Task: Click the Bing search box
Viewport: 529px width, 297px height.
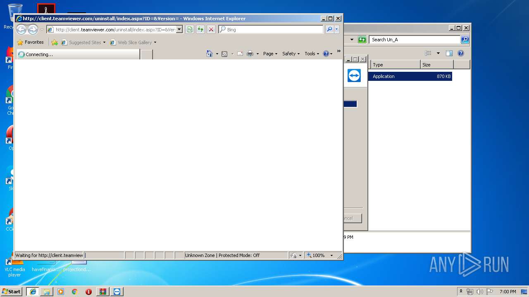Action: coord(271,30)
